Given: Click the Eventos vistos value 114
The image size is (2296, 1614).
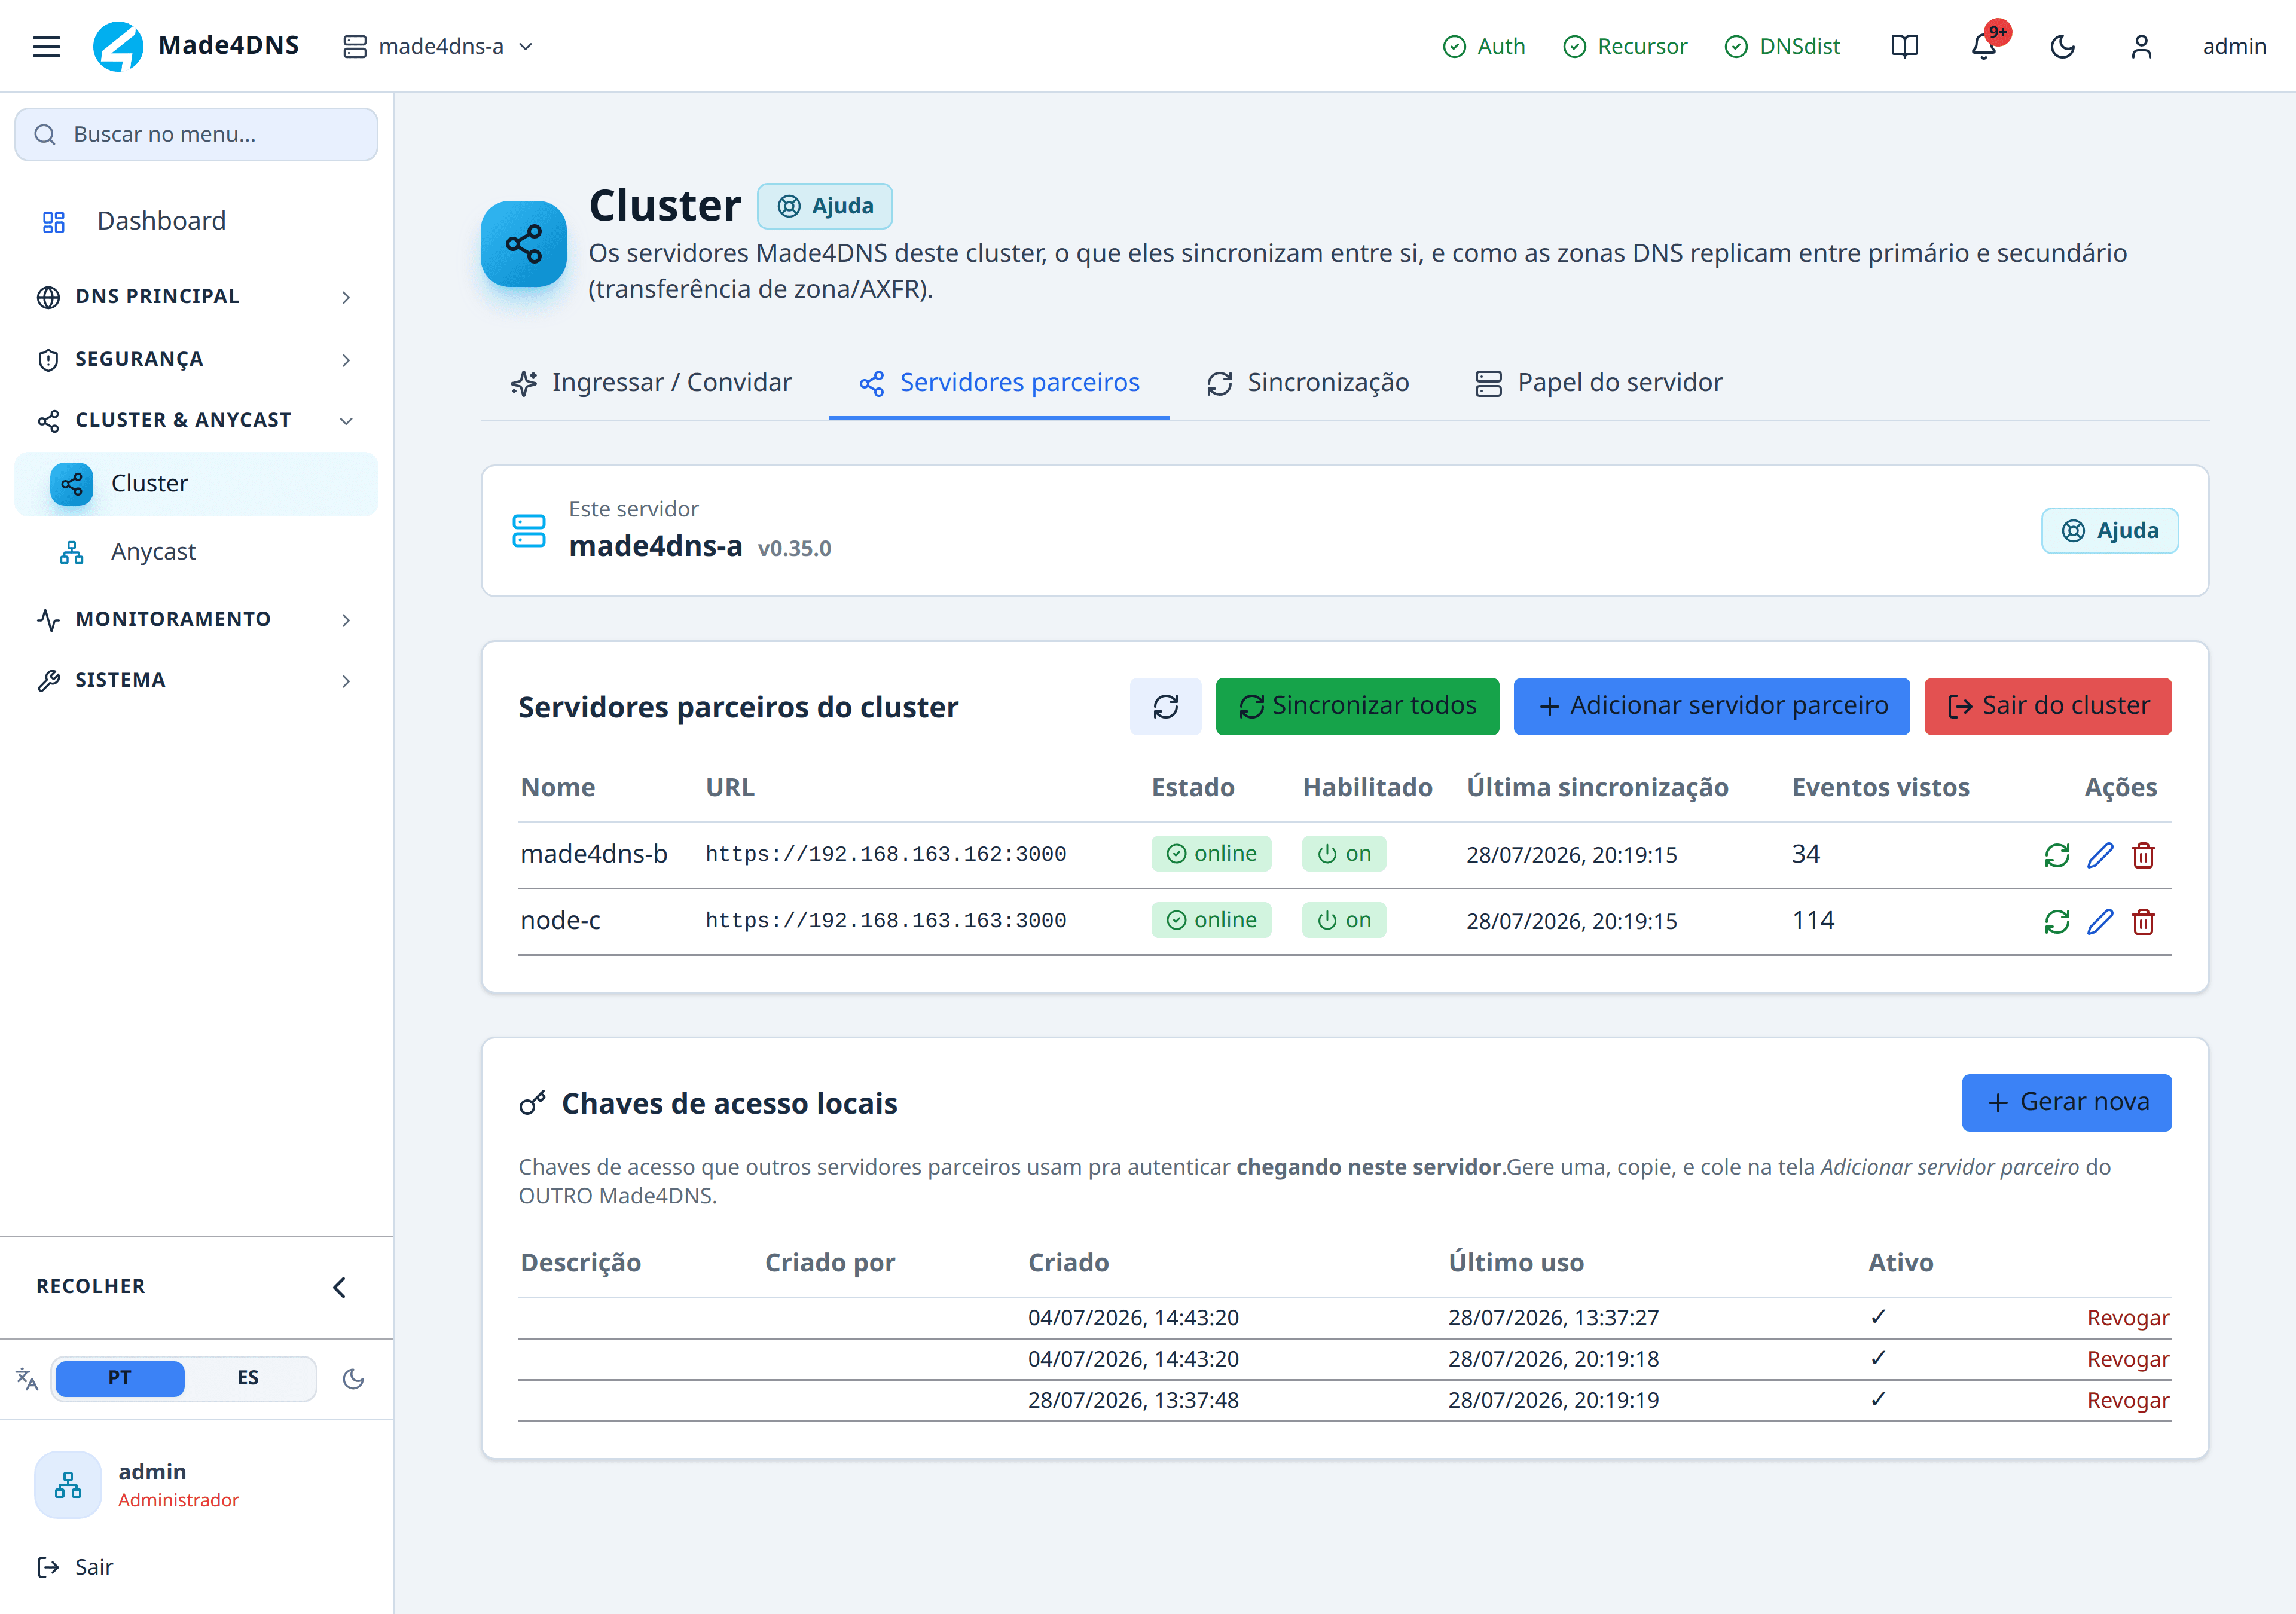Looking at the screenshot, I should pos(1813,920).
